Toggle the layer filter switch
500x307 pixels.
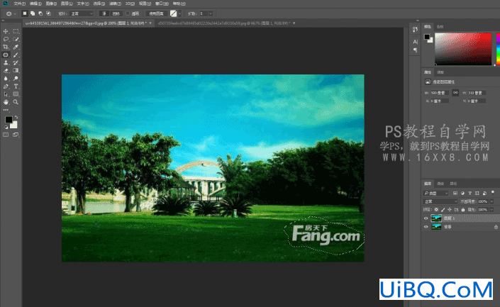click(493, 193)
